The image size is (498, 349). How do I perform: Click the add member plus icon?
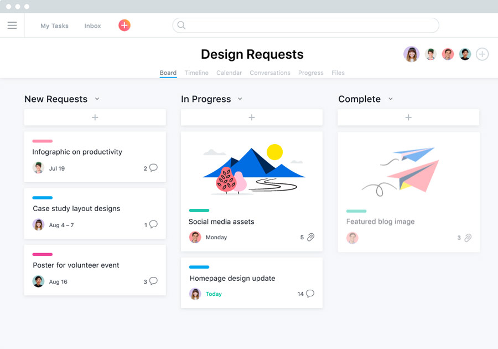(x=482, y=54)
